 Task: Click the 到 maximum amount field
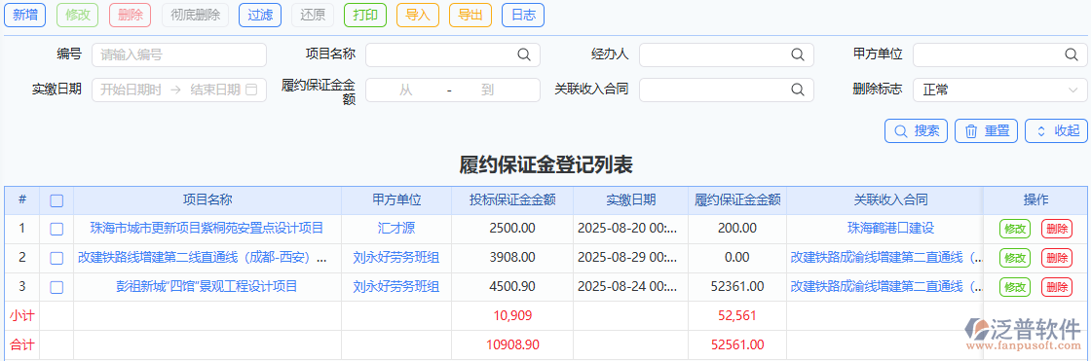click(x=487, y=90)
